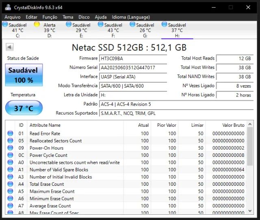Click the Attribute Name column header
Screen dimensions: 260x220
[x=75, y=125]
